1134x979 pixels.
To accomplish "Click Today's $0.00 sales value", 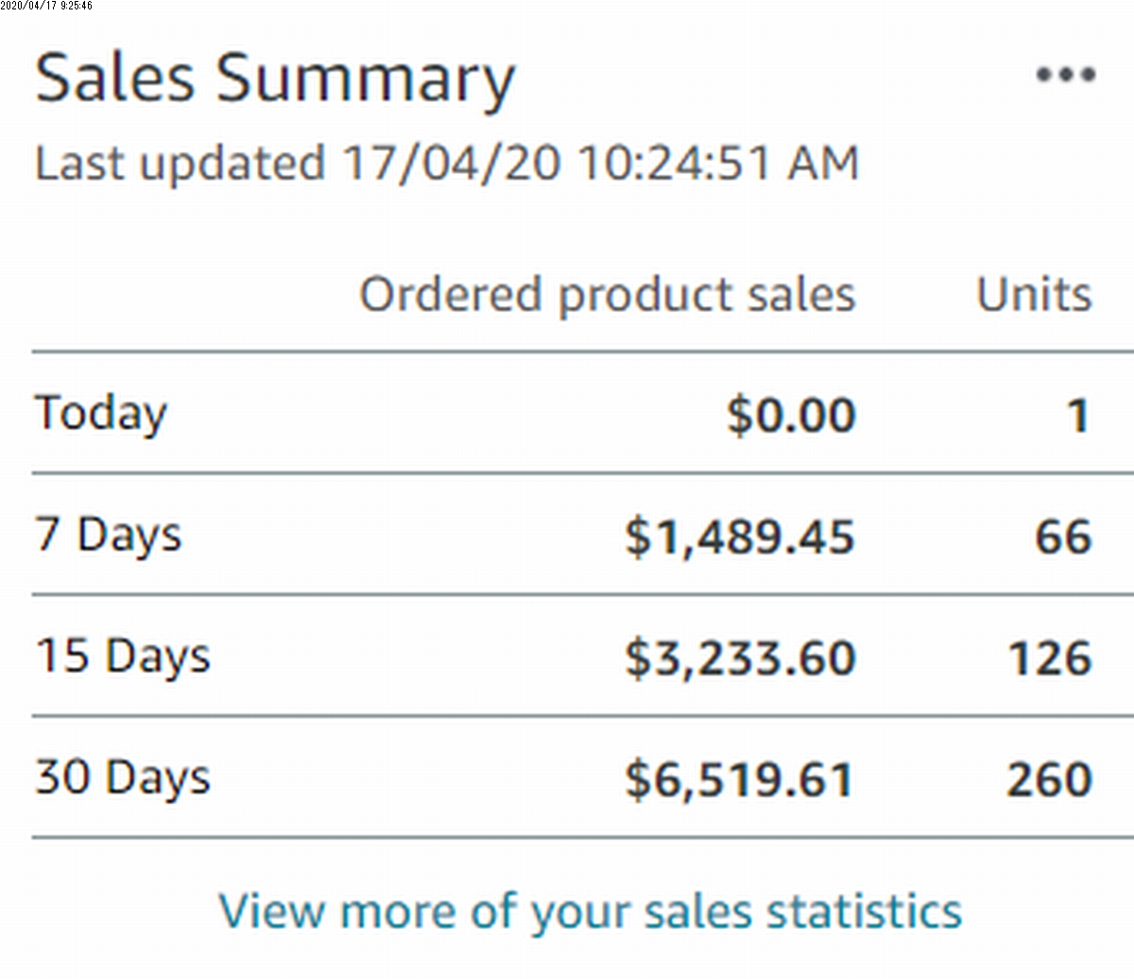I will coord(791,416).
